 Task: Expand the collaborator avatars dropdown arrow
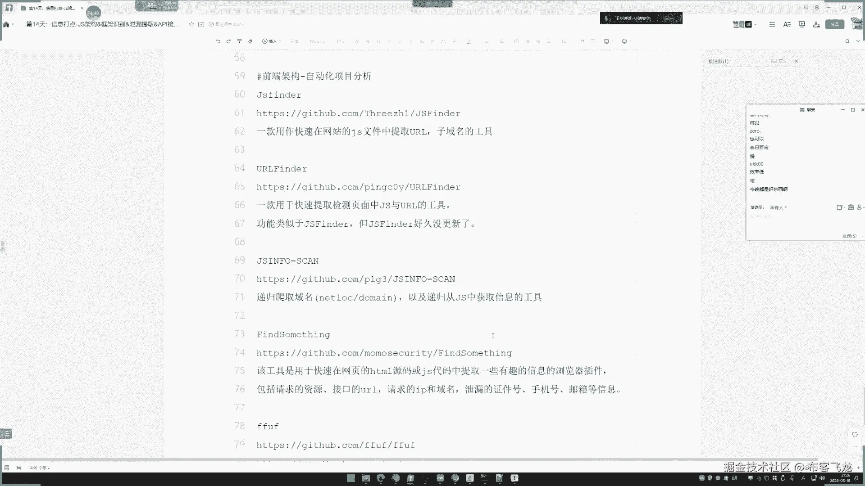coord(756,24)
